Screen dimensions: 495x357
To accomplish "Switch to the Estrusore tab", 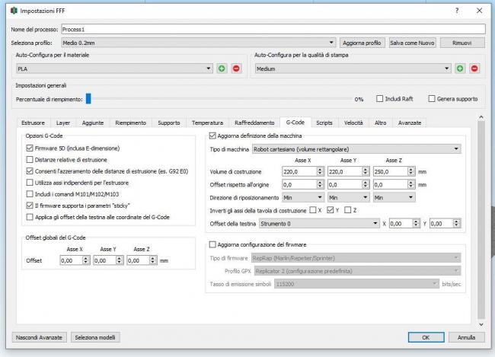I will click(34, 123).
